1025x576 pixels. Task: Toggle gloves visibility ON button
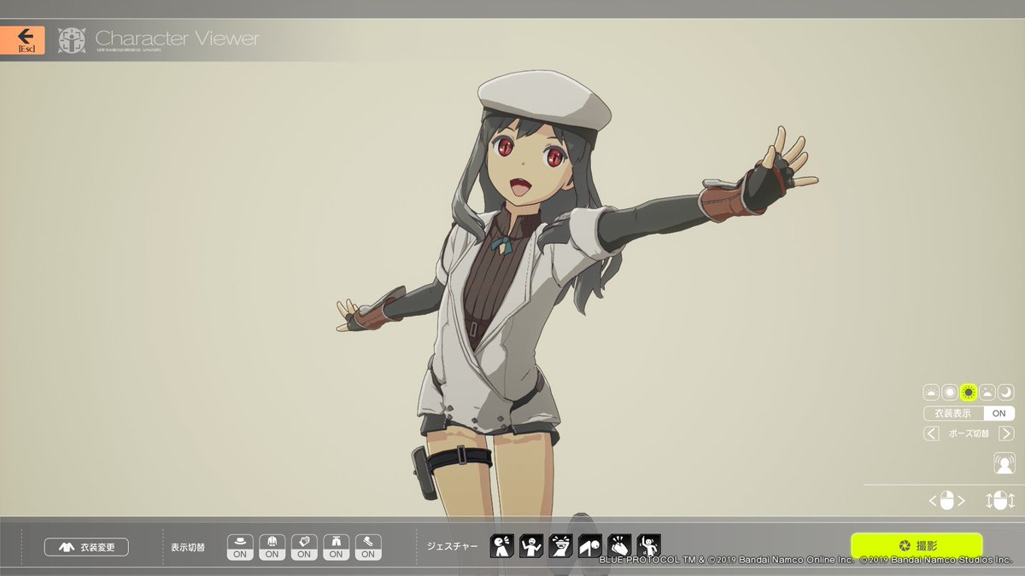coord(303,547)
